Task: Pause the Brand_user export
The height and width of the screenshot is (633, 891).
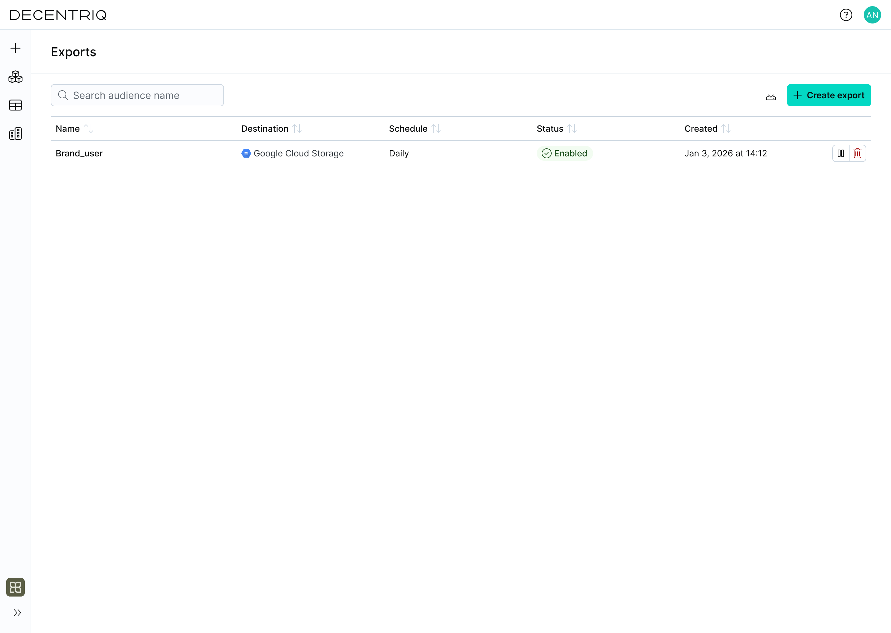Action: click(x=841, y=153)
